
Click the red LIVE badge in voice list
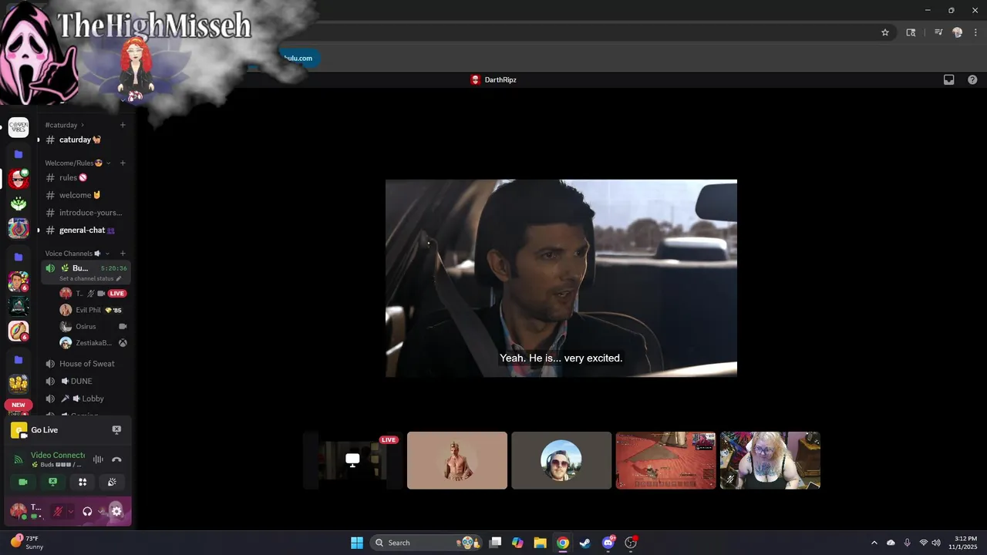117,294
